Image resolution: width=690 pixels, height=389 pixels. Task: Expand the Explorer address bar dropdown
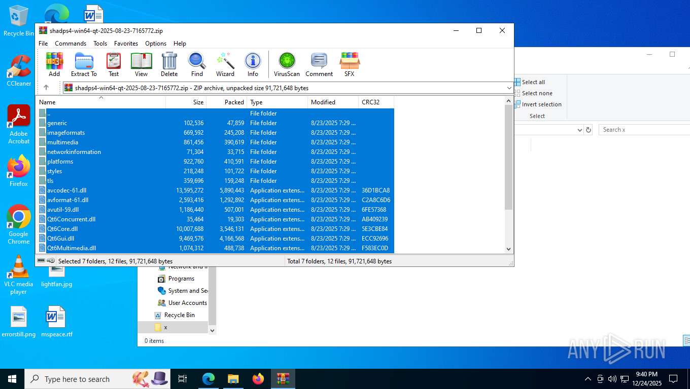click(x=580, y=130)
